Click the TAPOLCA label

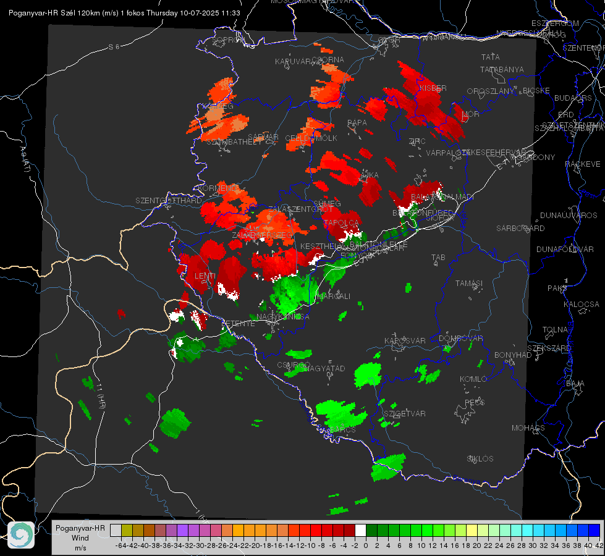pos(341,223)
